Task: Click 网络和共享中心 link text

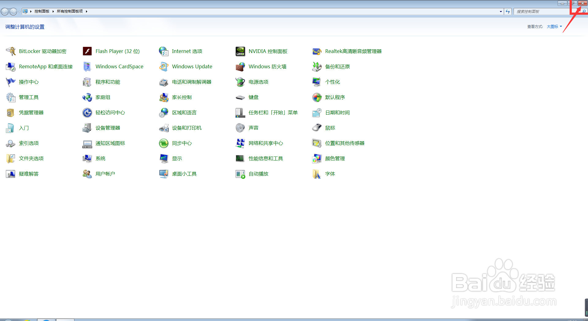Action: click(x=266, y=143)
